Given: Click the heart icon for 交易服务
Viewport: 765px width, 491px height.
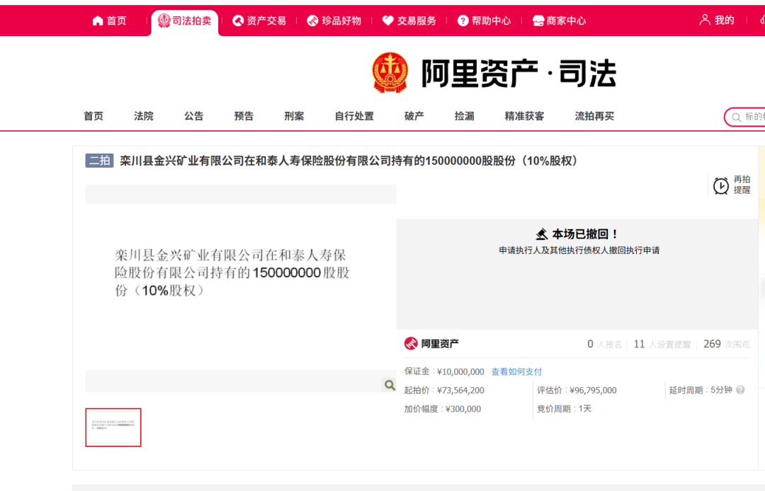Looking at the screenshot, I should point(387,20).
